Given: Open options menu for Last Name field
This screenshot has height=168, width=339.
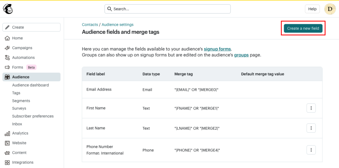Looking at the screenshot, I should coord(311,128).
